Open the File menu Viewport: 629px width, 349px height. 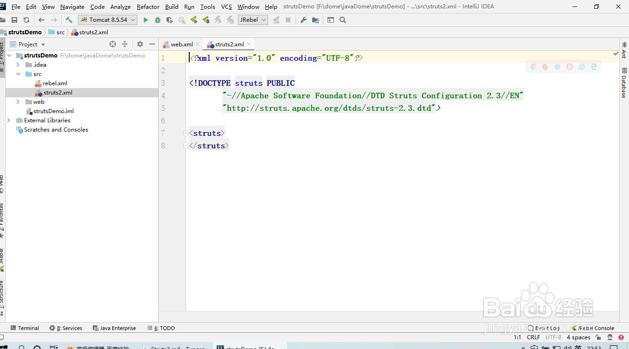click(16, 7)
